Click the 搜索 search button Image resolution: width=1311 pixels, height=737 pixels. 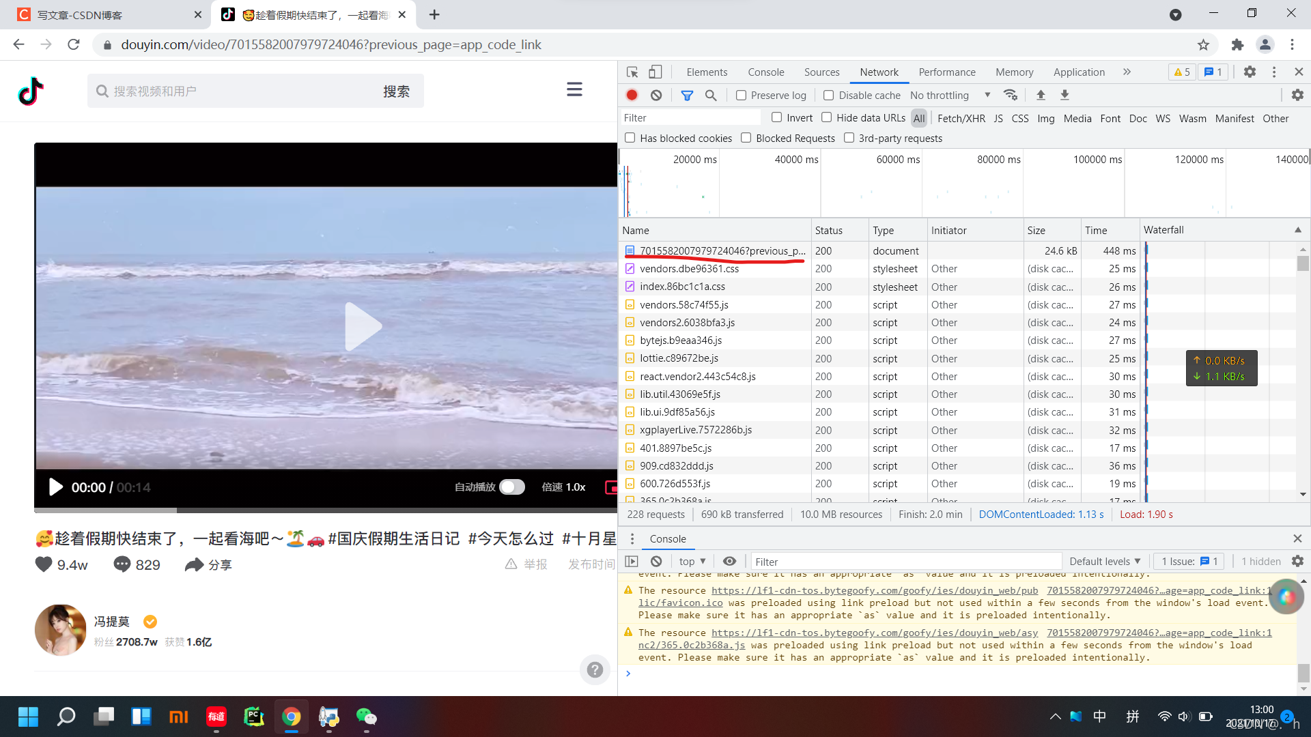(396, 91)
